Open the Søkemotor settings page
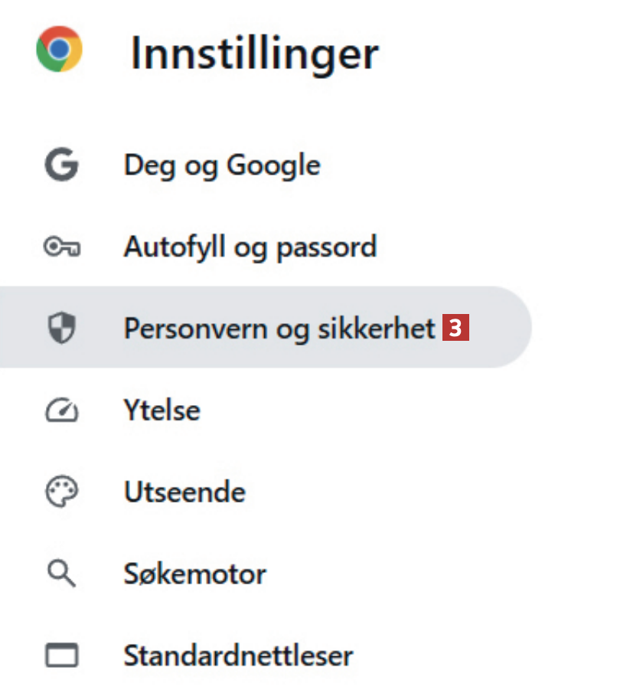The height and width of the screenshot is (700, 643). pyautogui.click(x=194, y=574)
